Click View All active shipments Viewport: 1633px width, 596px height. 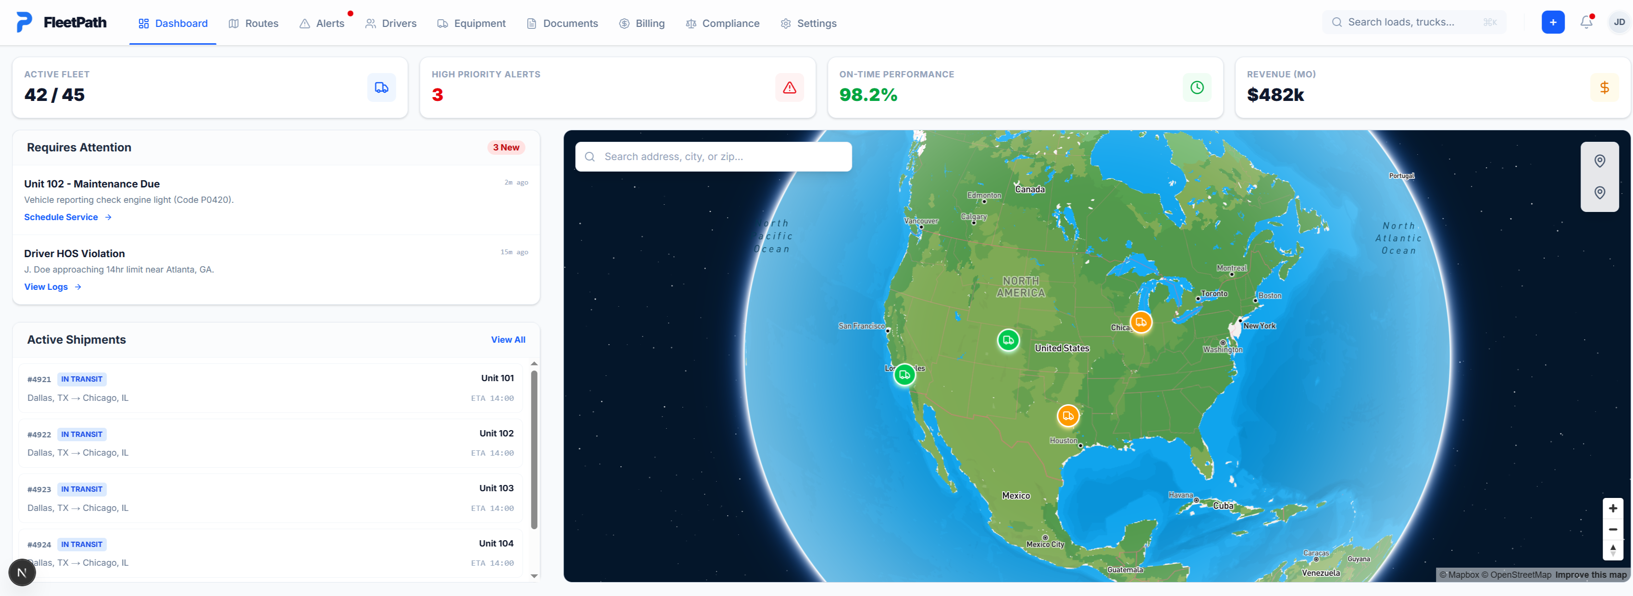click(508, 340)
